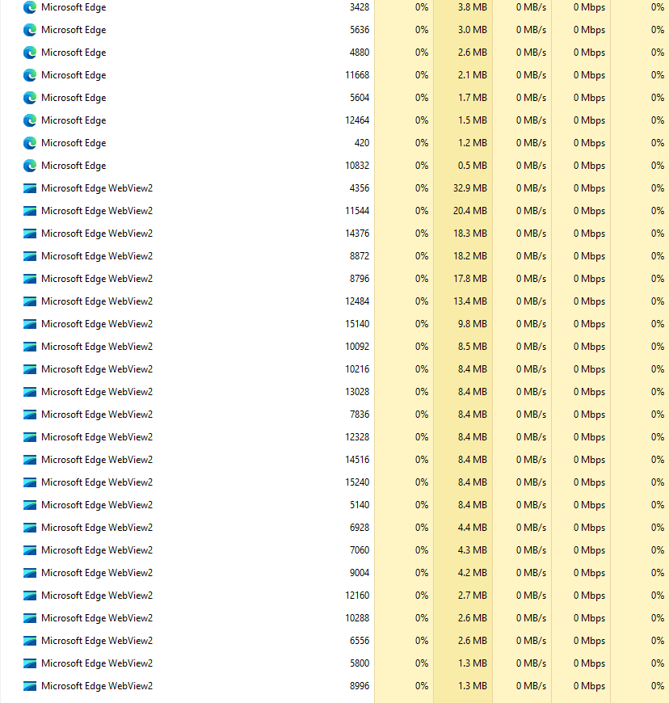669x703 pixels.
Task: Click the WebView2 icon for PID 12328
Action: click(30, 438)
